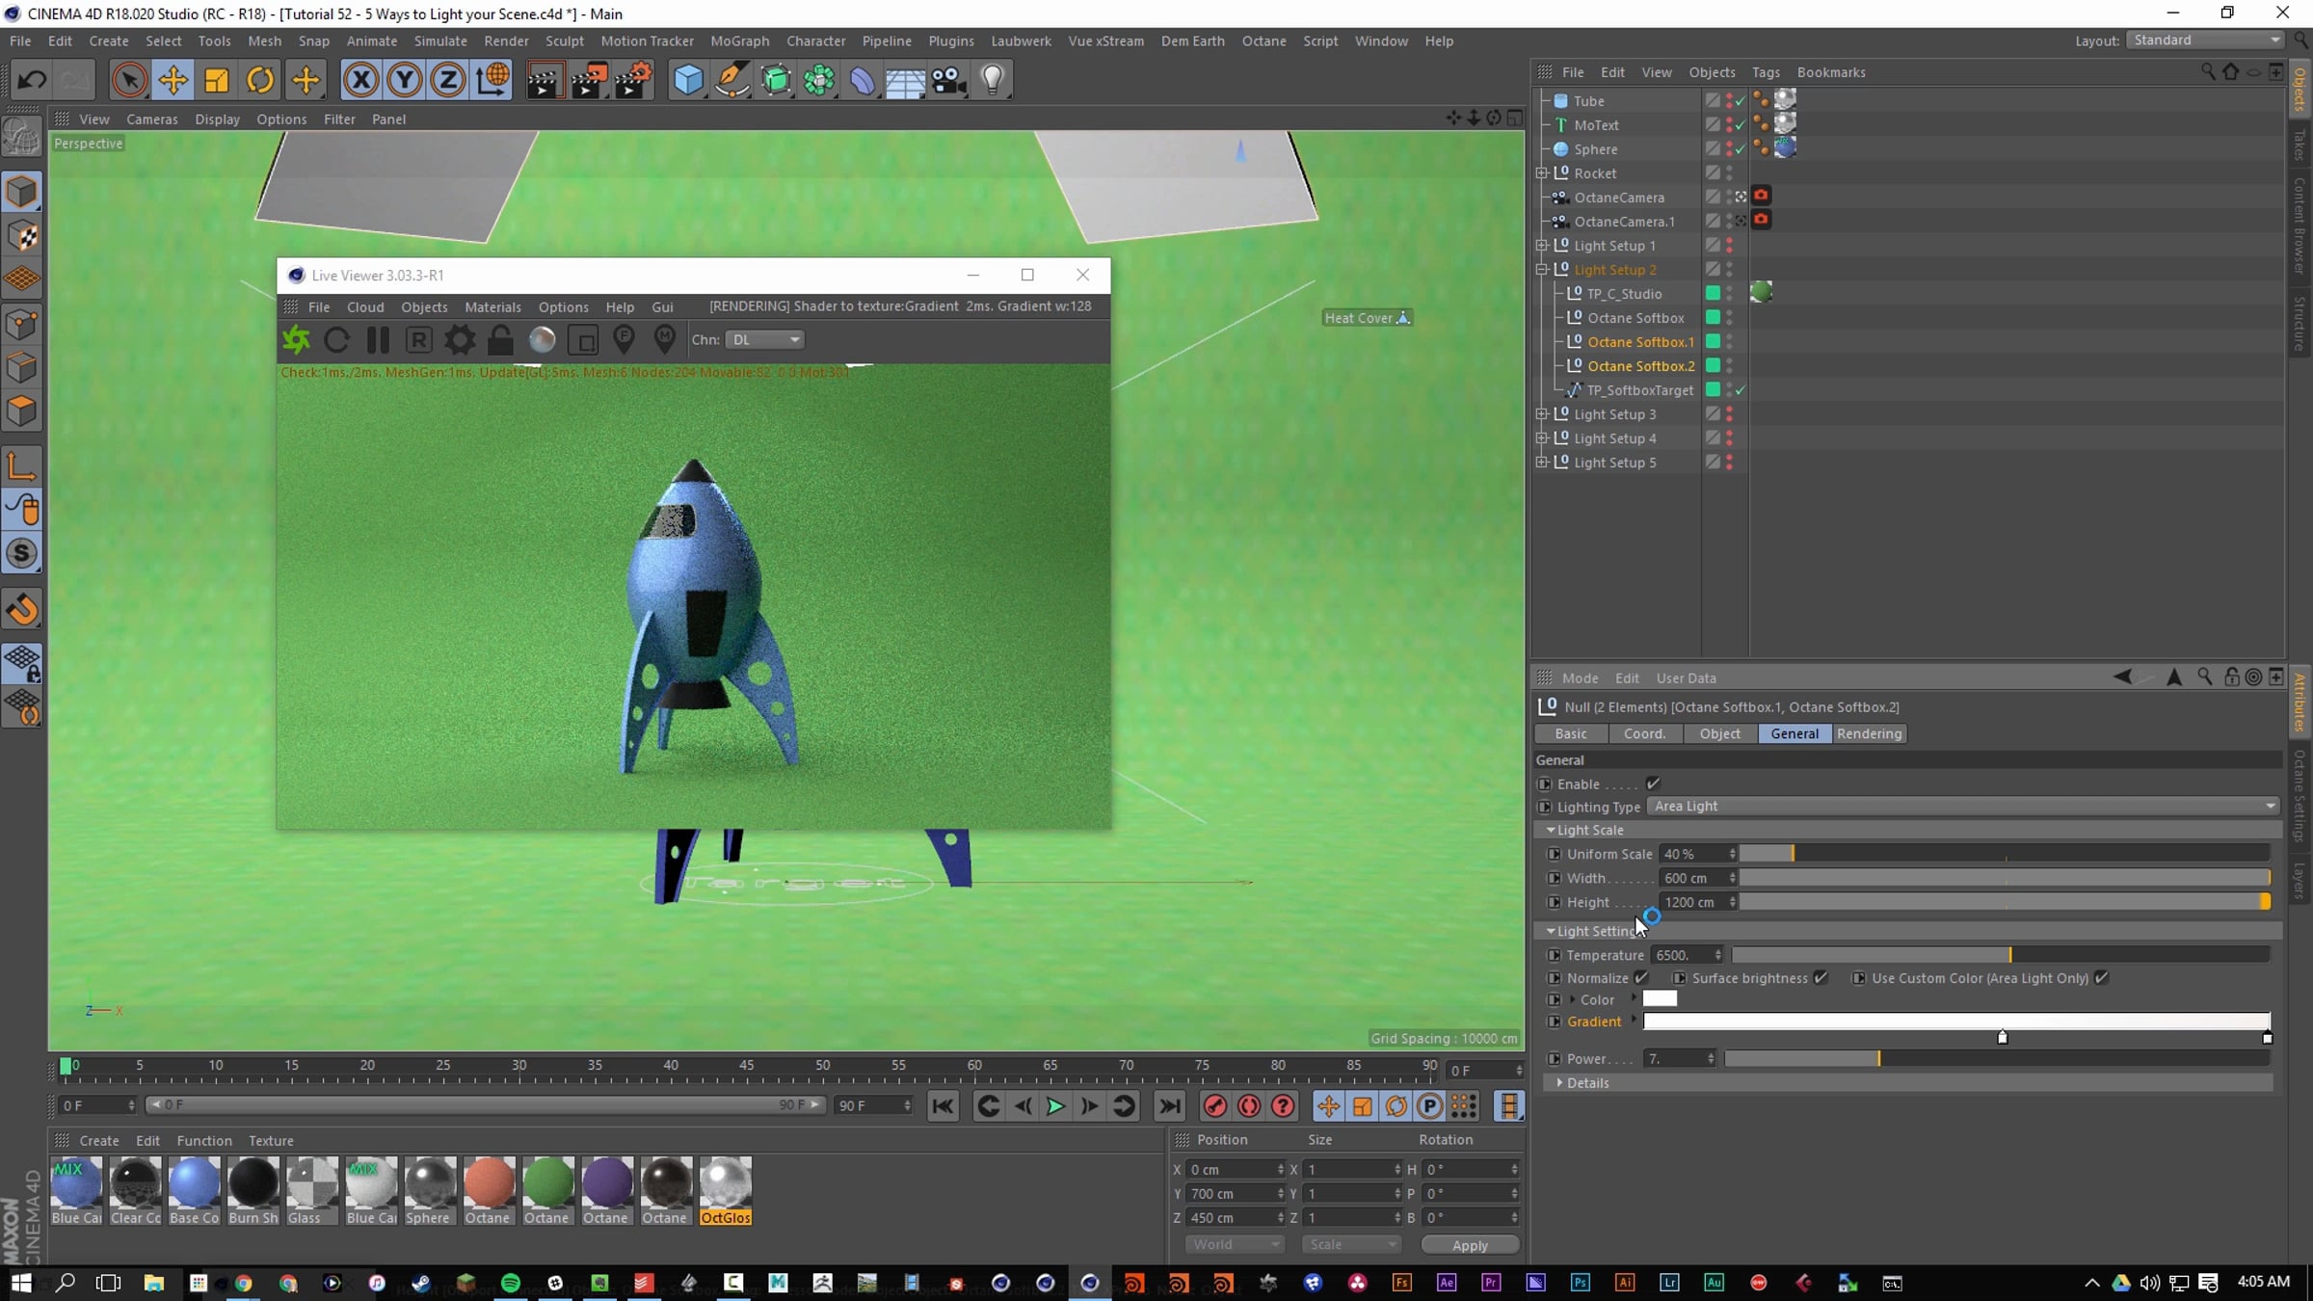Jump to the start of animation
Image resolution: width=2313 pixels, height=1301 pixels.
[x=943, y=1106]
